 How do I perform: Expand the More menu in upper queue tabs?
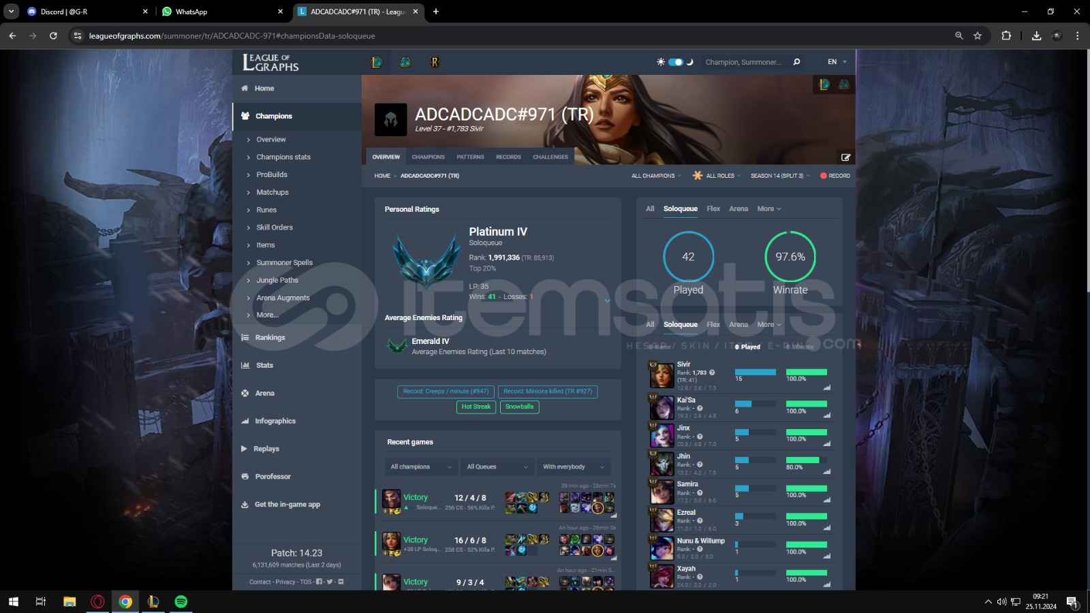pos(769,209)
